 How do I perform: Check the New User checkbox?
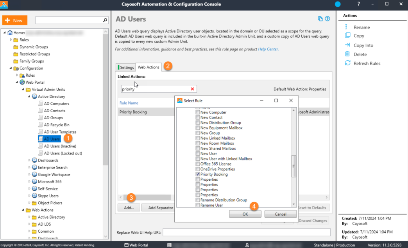tap(198, 154)
